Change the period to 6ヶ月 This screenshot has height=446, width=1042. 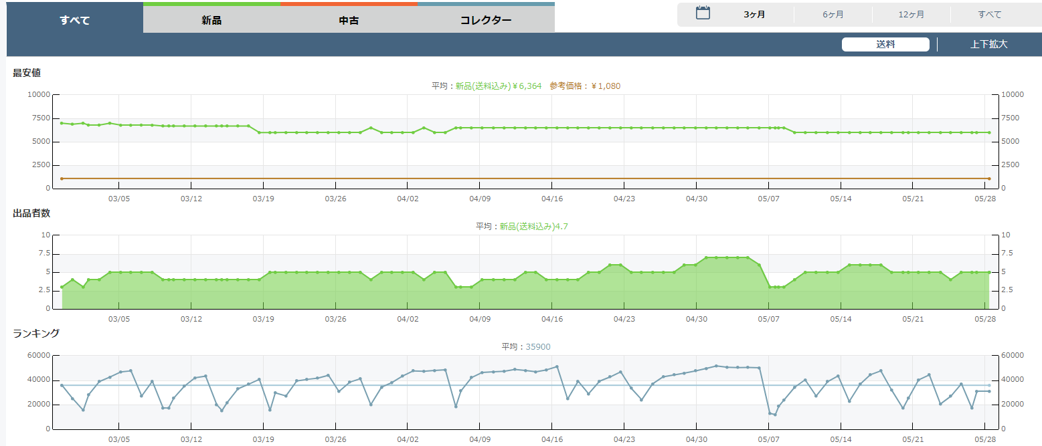pos(833,15)
